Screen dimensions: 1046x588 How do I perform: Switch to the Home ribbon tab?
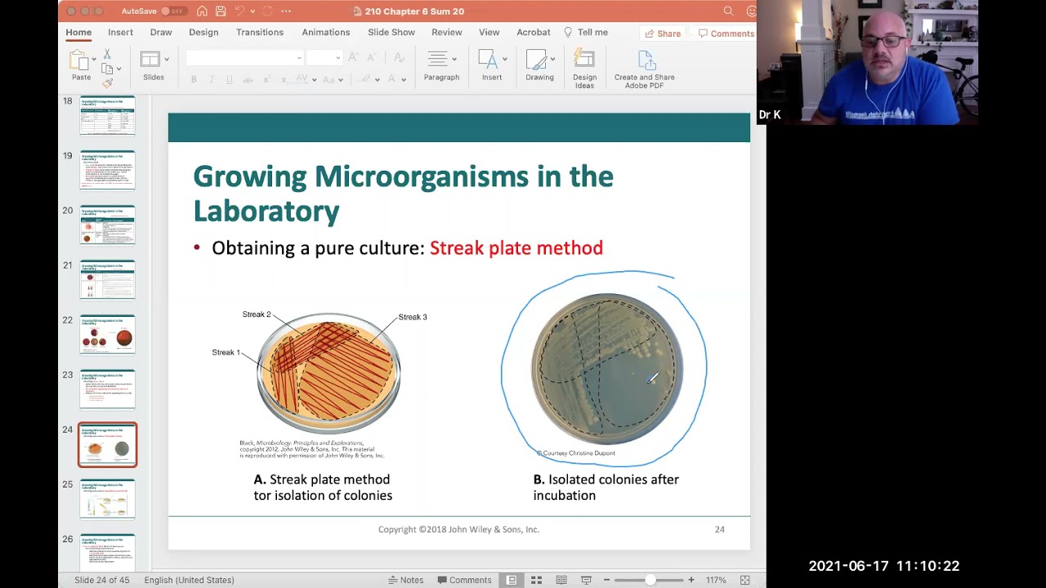[x=78, y=33]
